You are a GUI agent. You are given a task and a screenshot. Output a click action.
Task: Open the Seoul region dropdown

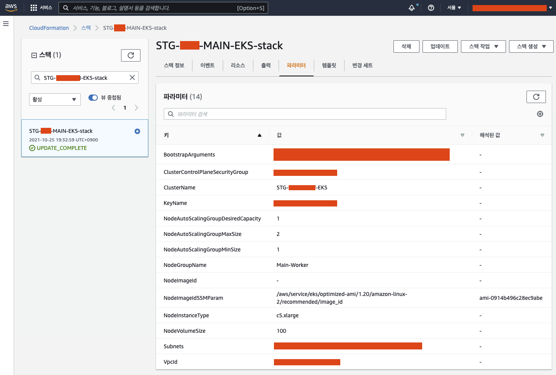coord(454,8)
